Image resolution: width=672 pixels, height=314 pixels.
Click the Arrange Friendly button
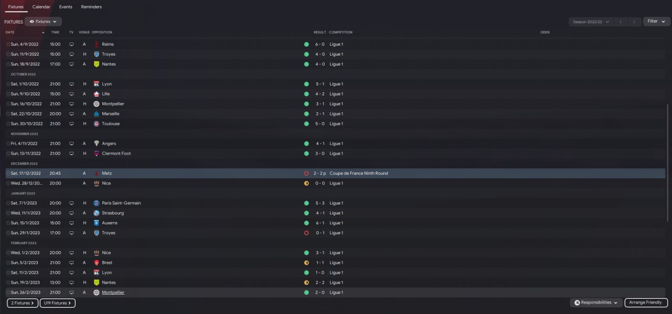646,302
